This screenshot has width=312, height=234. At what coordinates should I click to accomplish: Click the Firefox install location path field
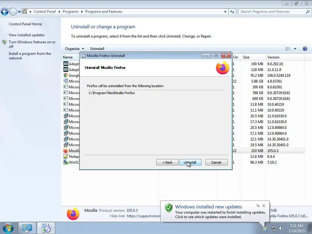tap(155, 93)
